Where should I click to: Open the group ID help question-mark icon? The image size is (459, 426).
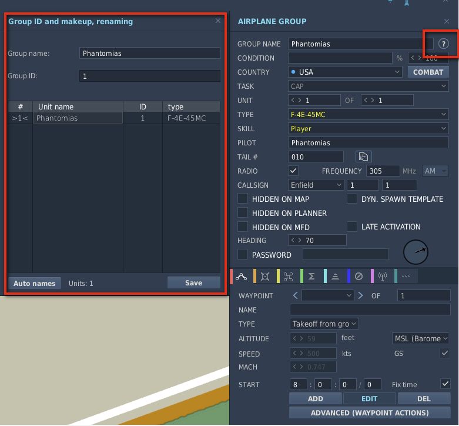tap(444, 44)
